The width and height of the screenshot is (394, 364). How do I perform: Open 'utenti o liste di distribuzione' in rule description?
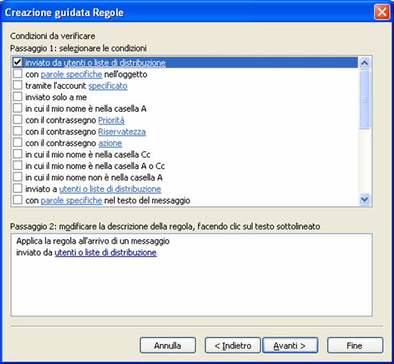pos(106,252)
